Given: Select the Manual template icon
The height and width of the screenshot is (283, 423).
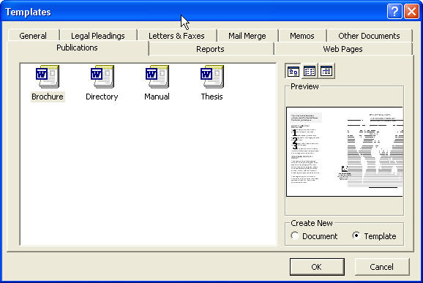Looking at the screenshot, I should point(157,77).
